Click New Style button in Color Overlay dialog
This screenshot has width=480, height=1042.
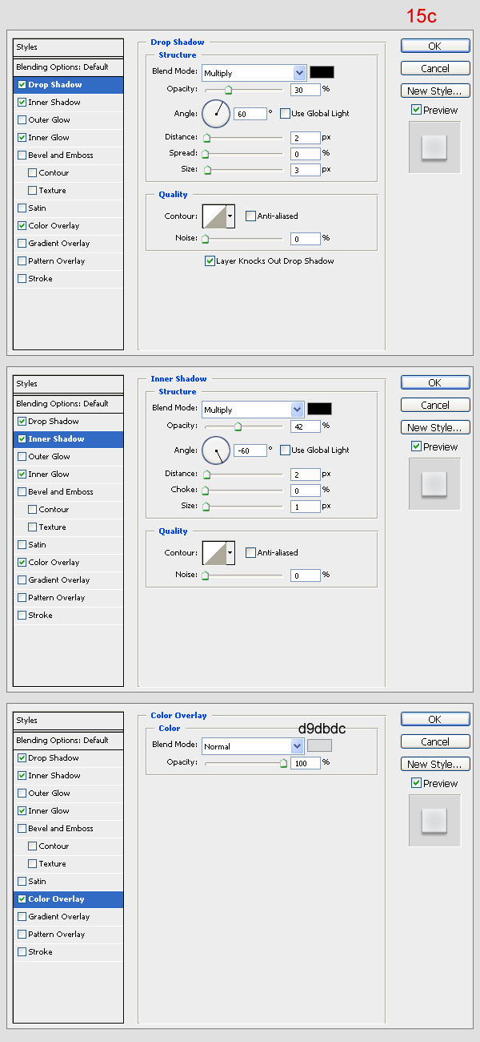pyautogui.click(x=434, y=764)
